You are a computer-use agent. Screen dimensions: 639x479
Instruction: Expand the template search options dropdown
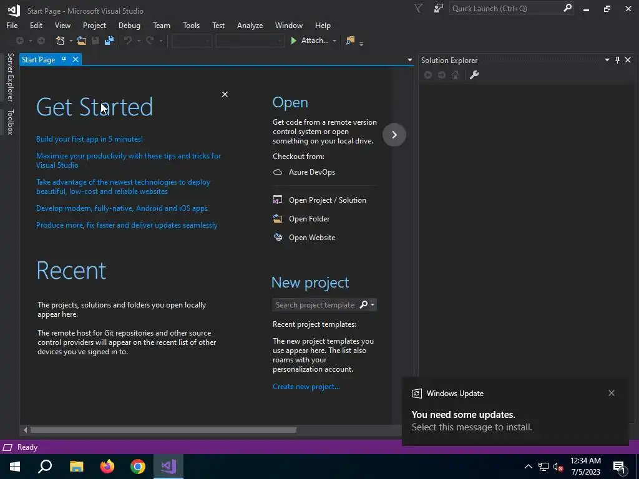tap(373, 304)
